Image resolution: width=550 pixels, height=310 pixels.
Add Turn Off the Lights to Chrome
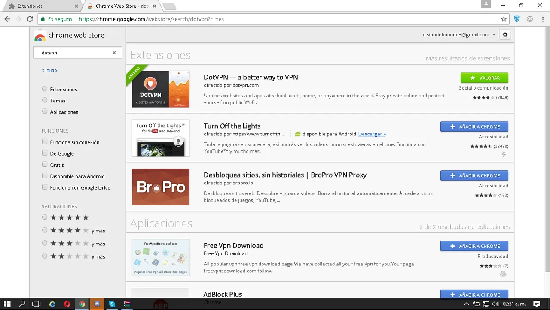tap(474, 126)
